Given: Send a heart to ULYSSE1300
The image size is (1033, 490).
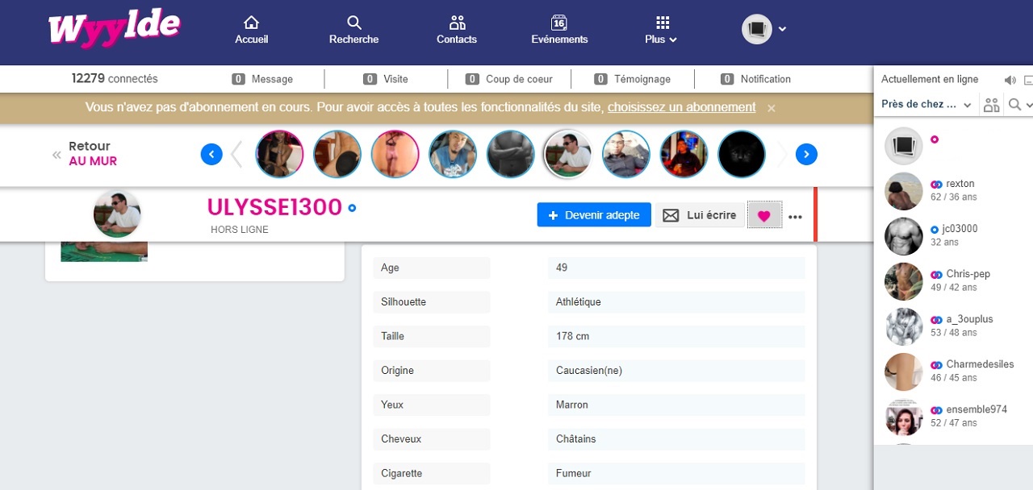Looking at the screenshot, I should 764,216.
